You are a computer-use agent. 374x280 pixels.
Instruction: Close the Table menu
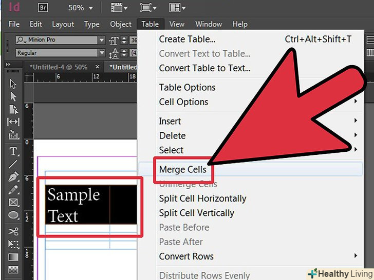(x=150, y=24)
